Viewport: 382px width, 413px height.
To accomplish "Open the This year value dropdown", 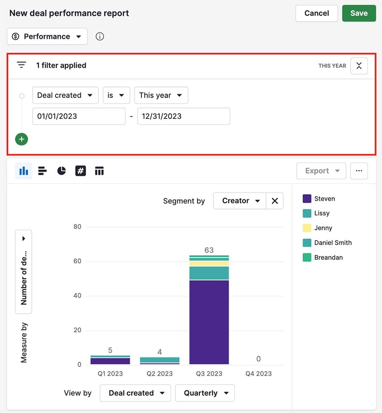I will [x=161, y=95].
